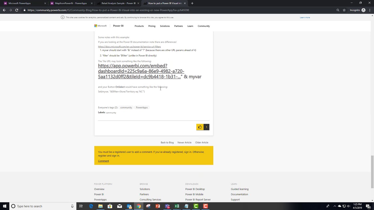Image resolution: width=374 pixels, height=210 pixels.
Task: Click Learn more in cookie banner
Action: (305, 17)
